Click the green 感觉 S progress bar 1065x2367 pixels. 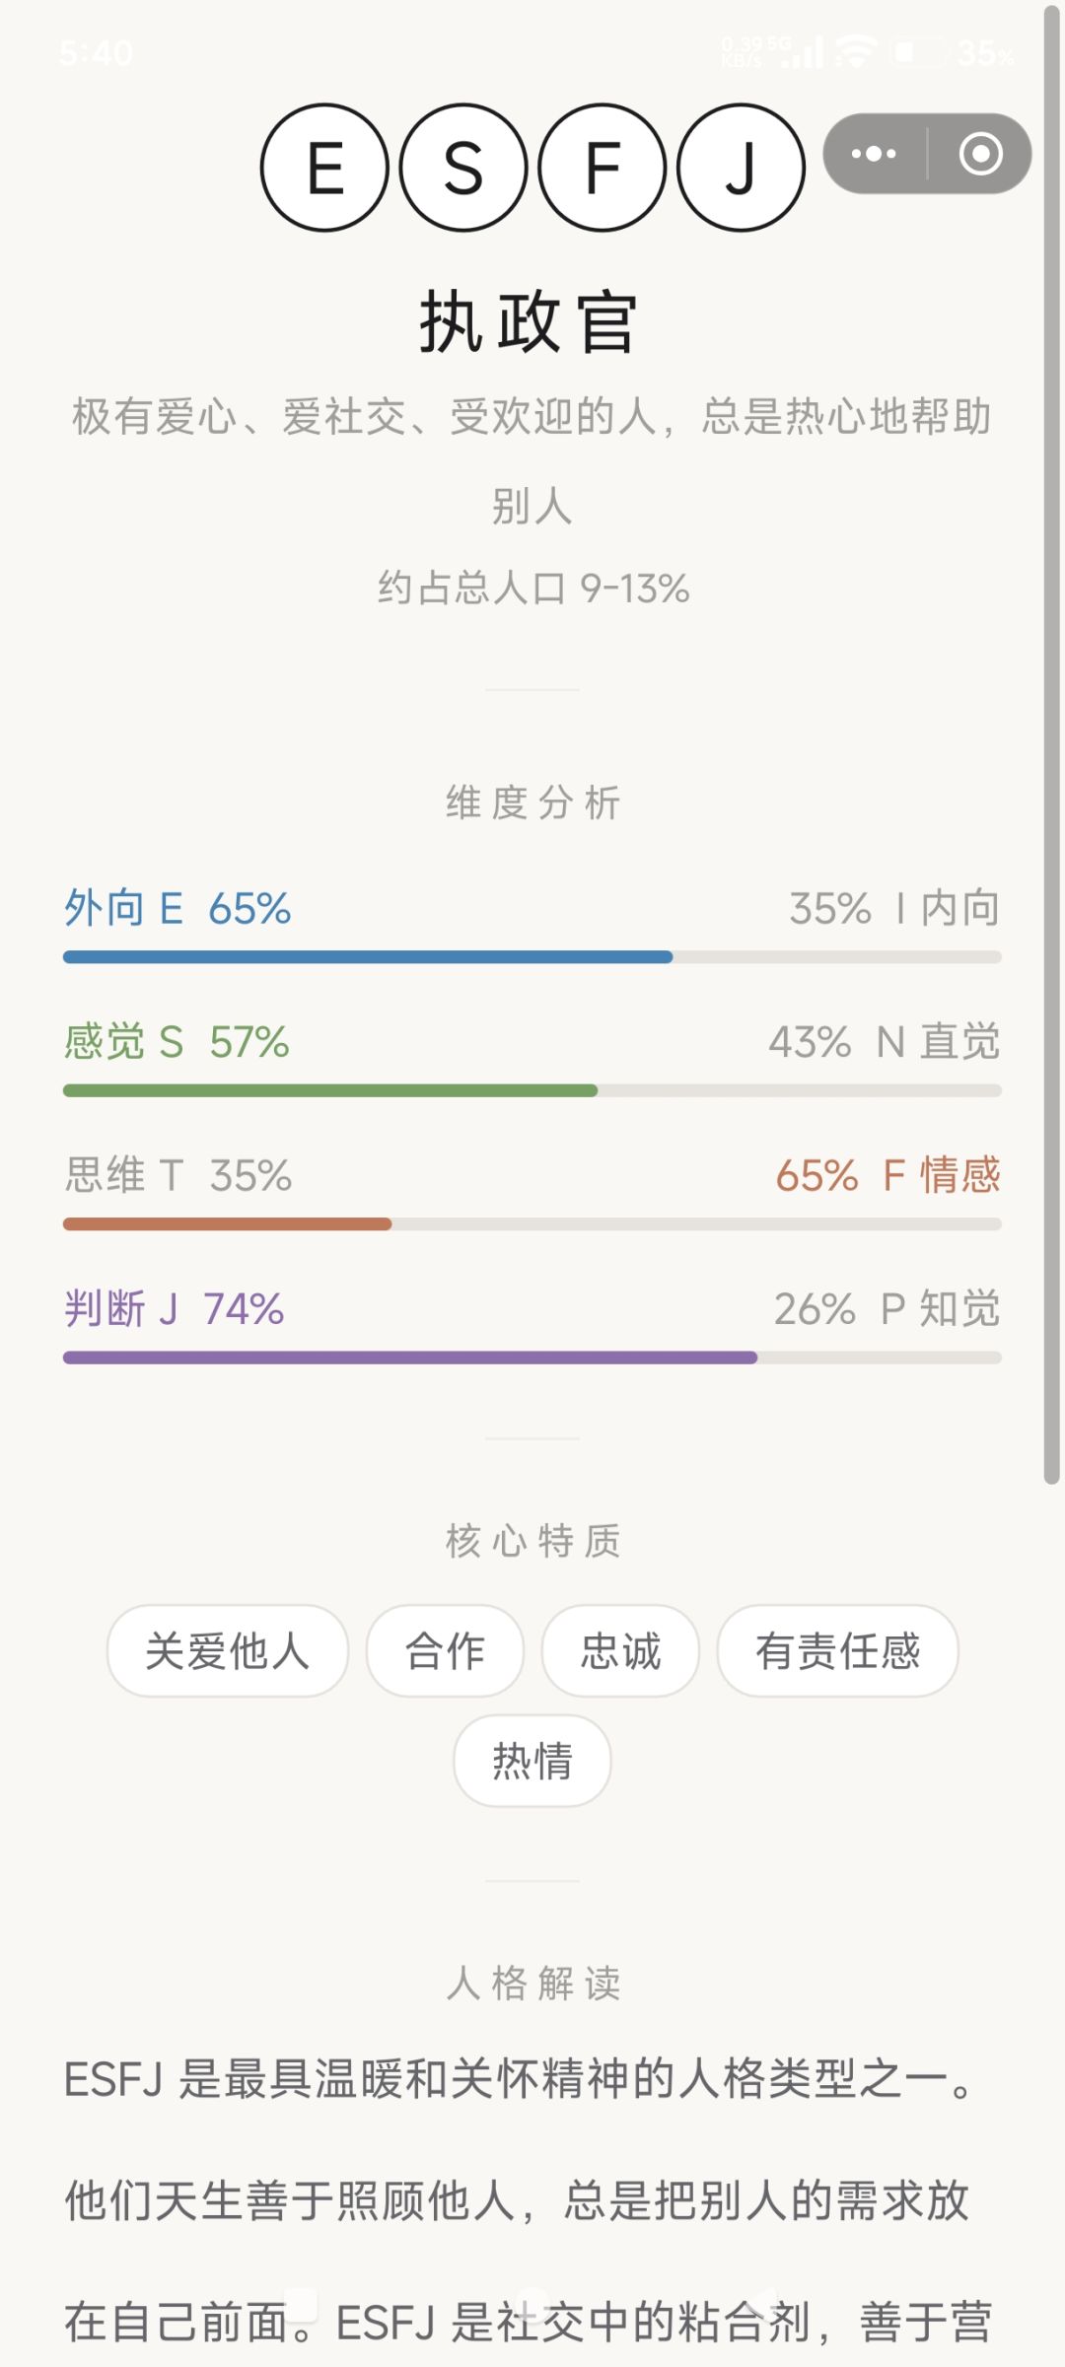(532, 1090)
